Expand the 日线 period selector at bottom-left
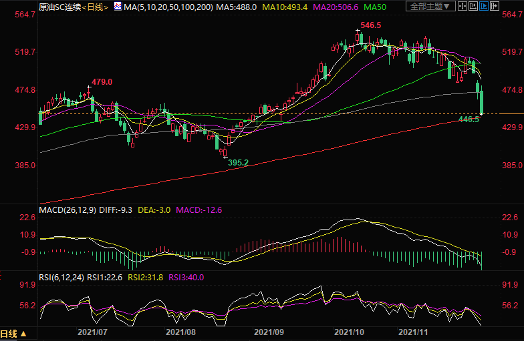Screen dimensions: 524x341 coord(14,334)
